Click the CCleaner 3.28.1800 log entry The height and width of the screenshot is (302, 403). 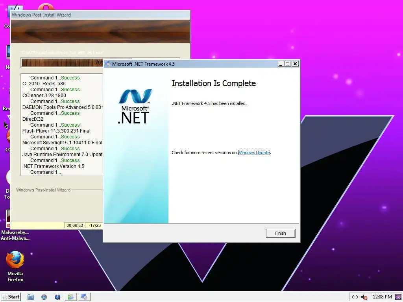point(44,96)
